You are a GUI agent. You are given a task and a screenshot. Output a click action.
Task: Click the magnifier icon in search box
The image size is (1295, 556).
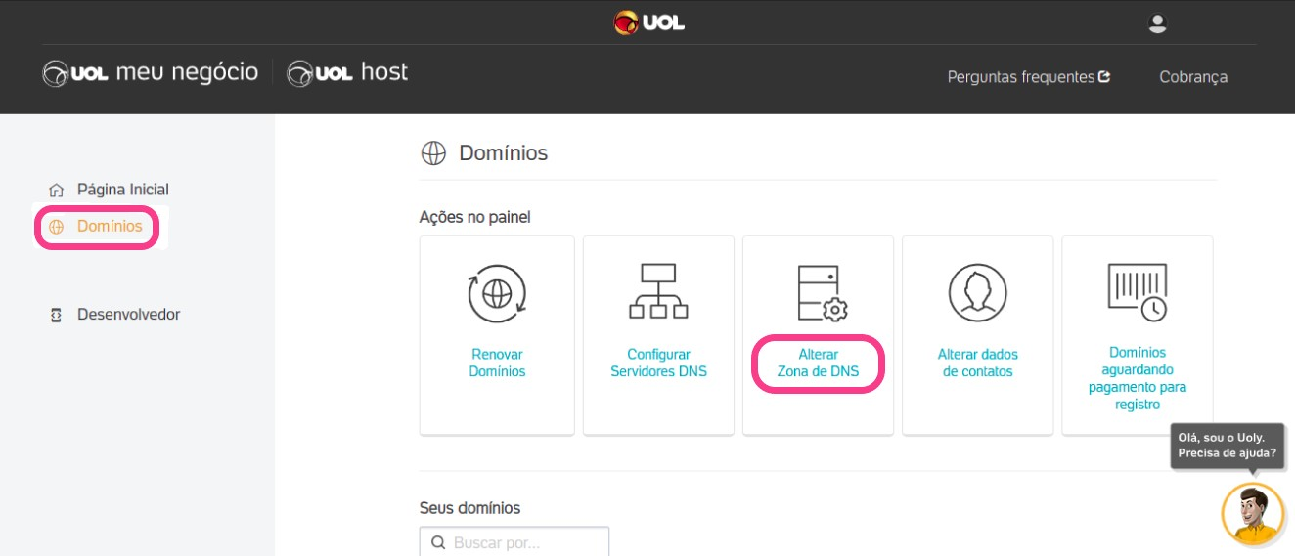coord(436,542)
